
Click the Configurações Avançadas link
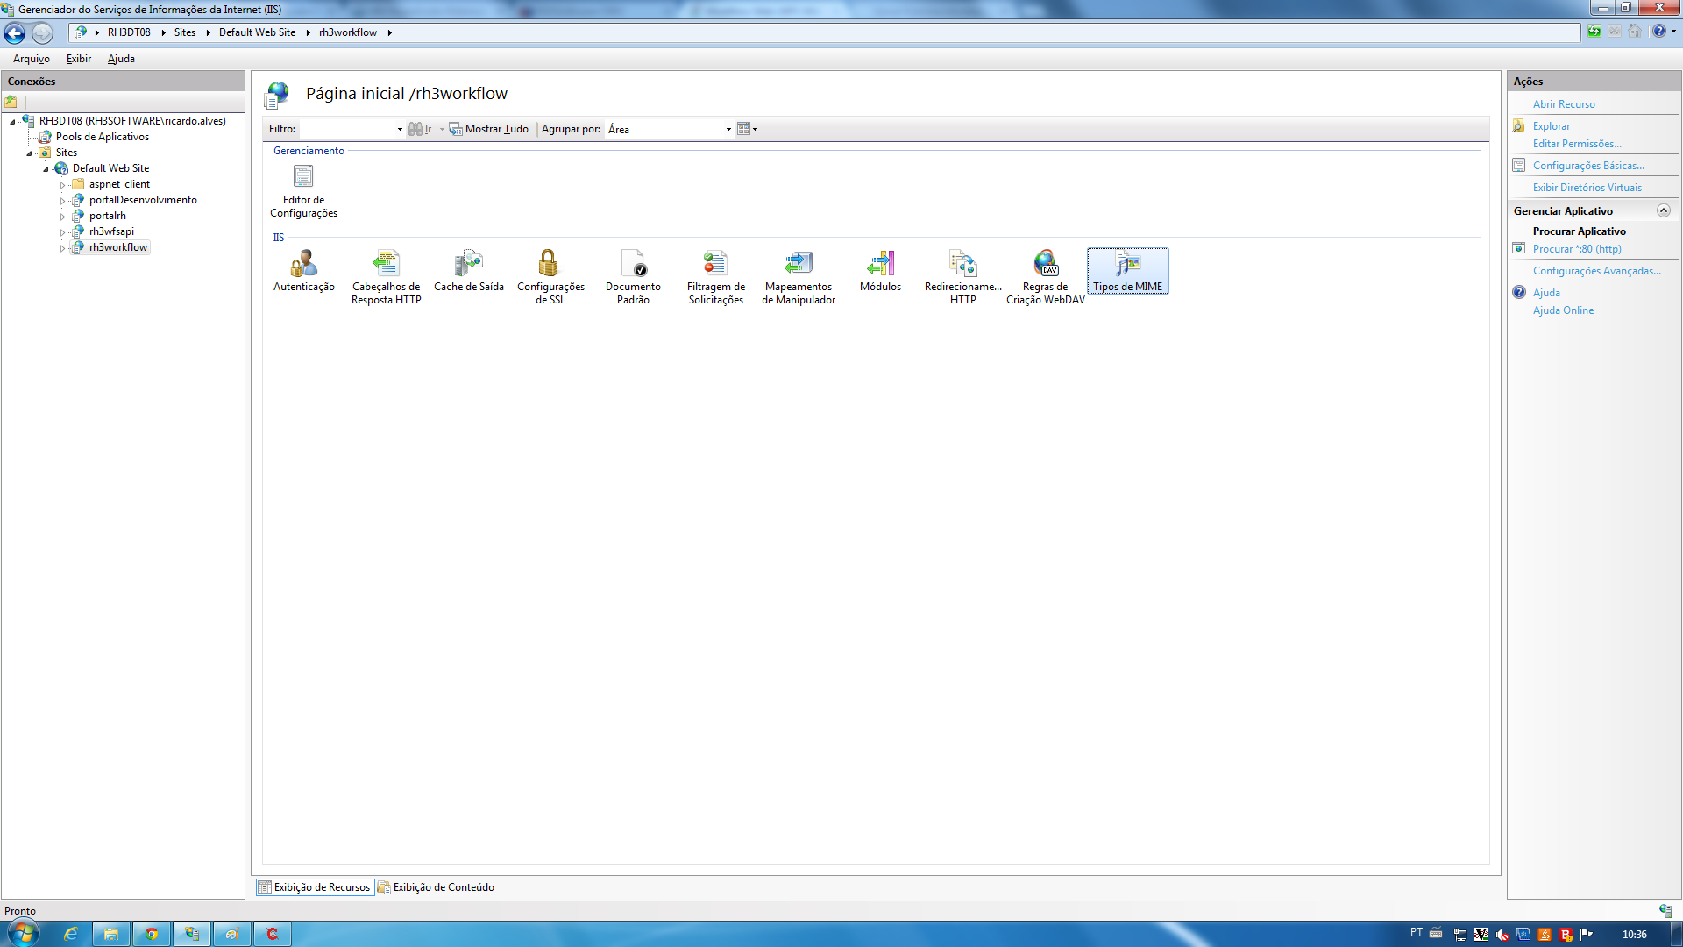[x=1596, y=271]
